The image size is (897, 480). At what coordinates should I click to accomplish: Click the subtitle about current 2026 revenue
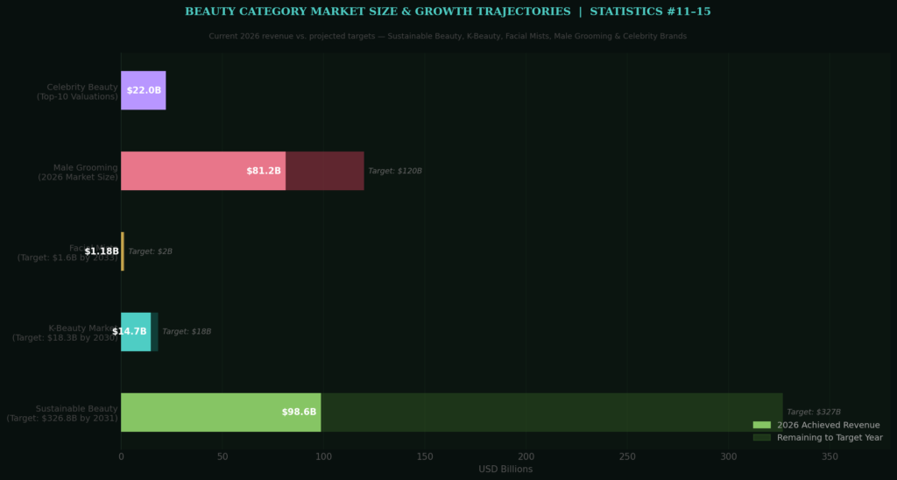click(448, 36)
